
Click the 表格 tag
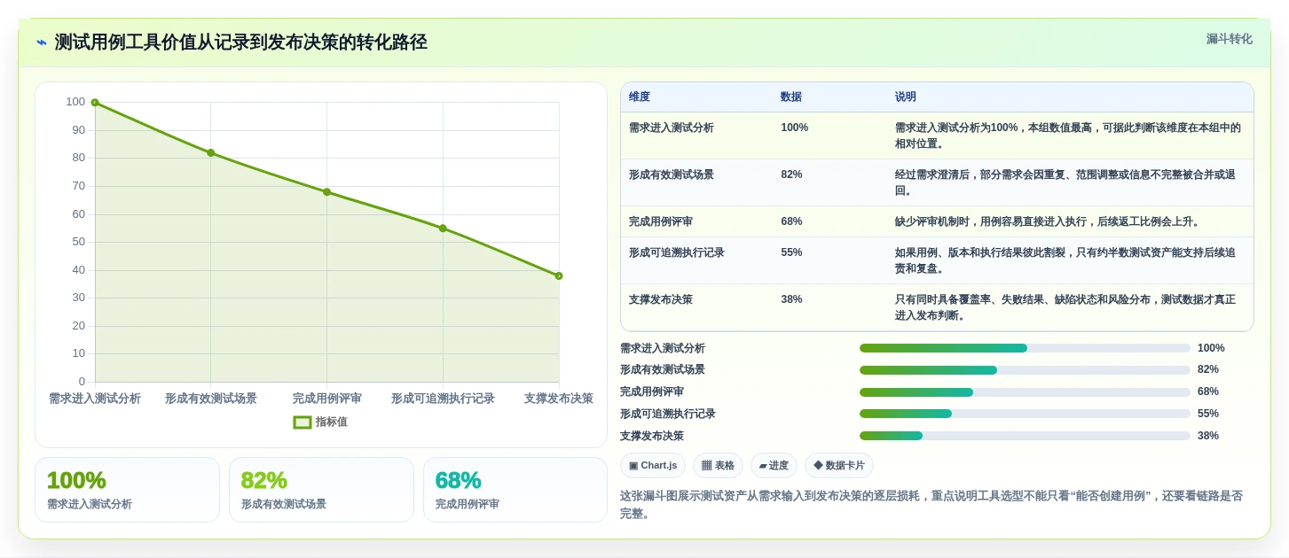coord(718,466)
